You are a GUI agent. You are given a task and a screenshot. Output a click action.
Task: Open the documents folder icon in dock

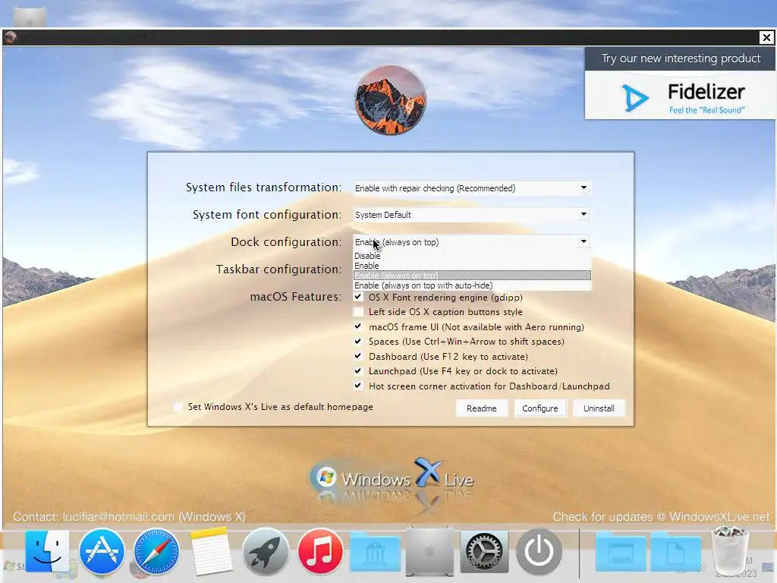coord(675,553)
